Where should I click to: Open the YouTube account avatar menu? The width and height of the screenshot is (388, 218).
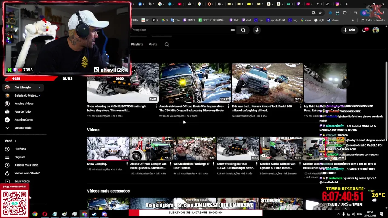(x=376, y=30)
